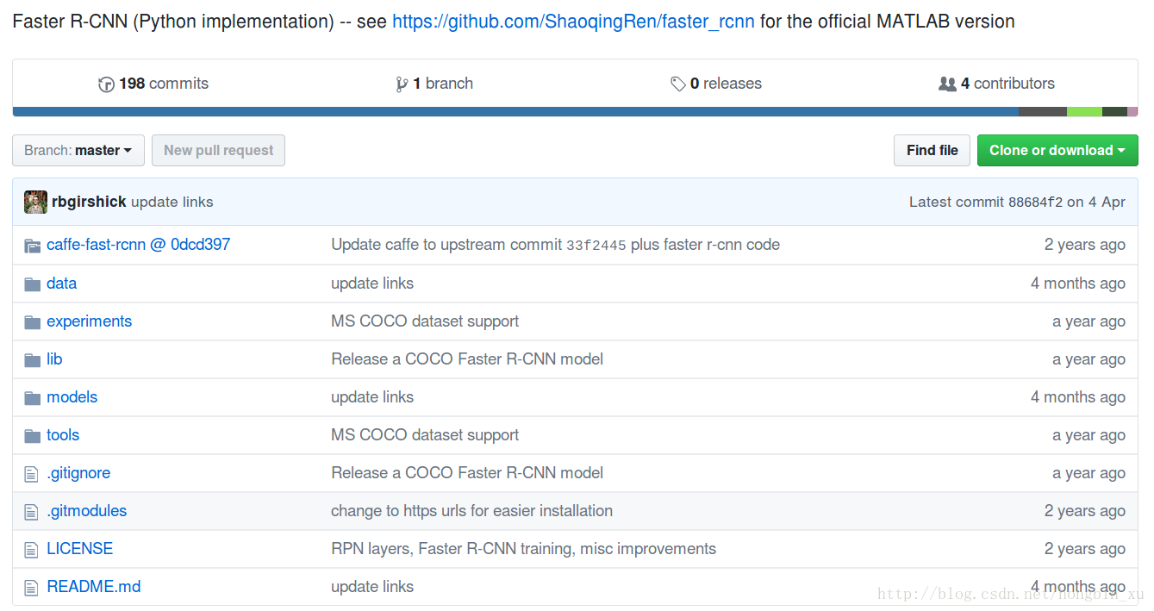Screen dimensions: 1154x611
Task: Click the tools folder icon
Action: point(33,435)
